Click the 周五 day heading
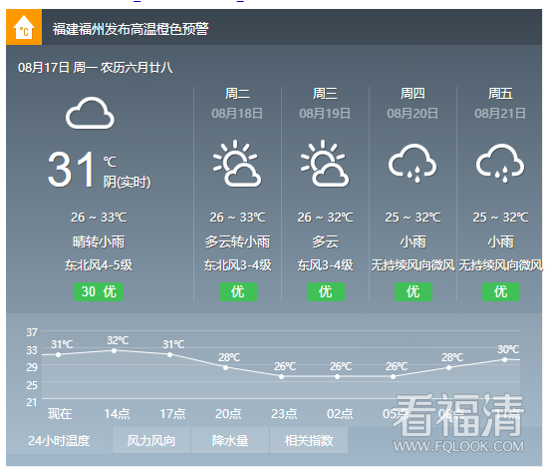The width and height of the screenshot is (551, 473). [x=501, y=94]
